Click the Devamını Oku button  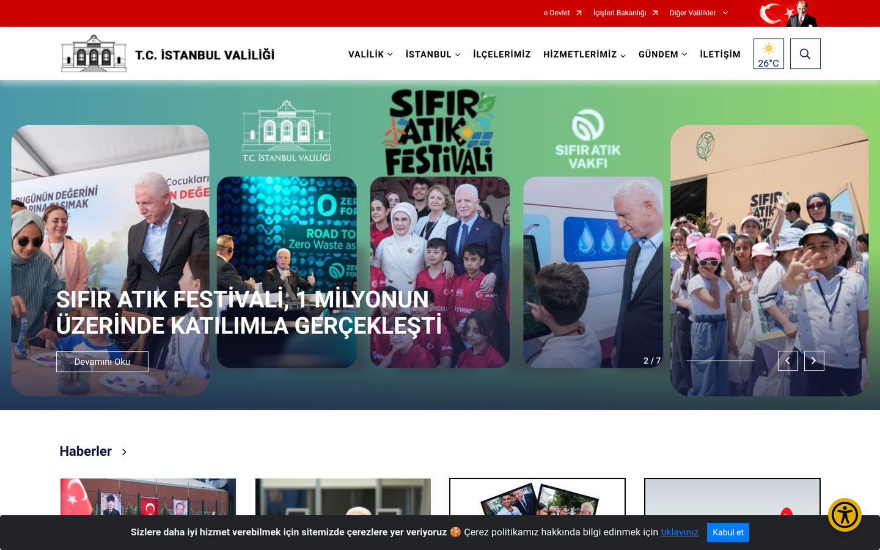(102, 362)
